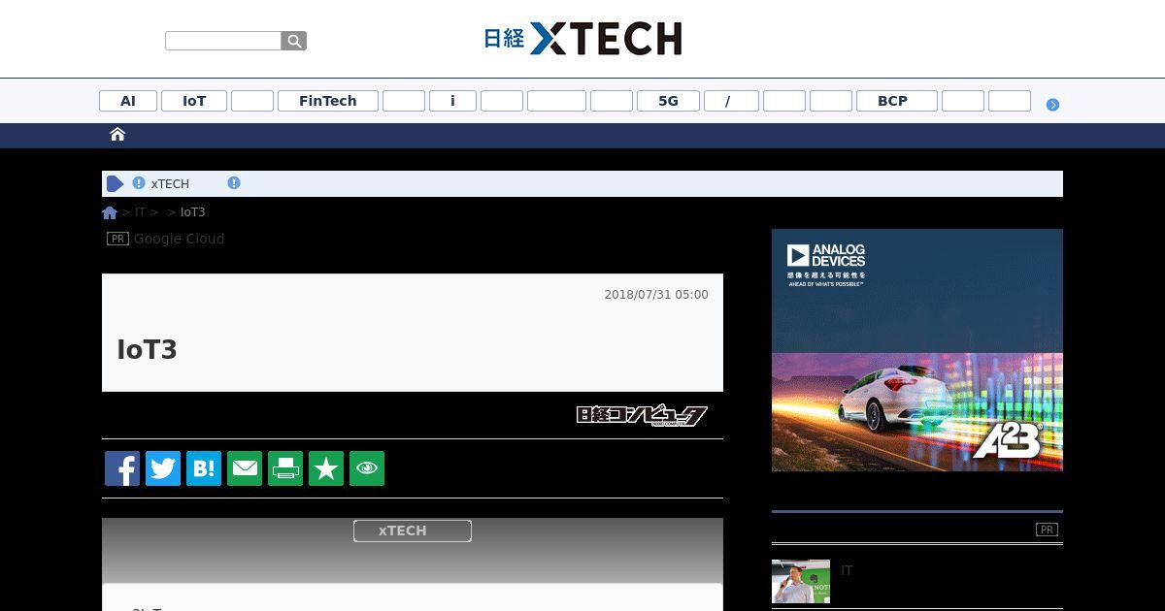Screen dimensions: 1165x611
Task: Open the Nikkei xTECH logo homepage
Action: 582,39
